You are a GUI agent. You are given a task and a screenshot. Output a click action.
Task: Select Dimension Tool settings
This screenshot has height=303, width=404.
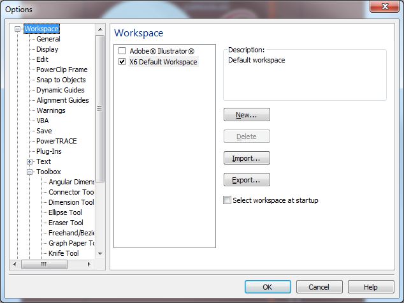tap(71, 202)
